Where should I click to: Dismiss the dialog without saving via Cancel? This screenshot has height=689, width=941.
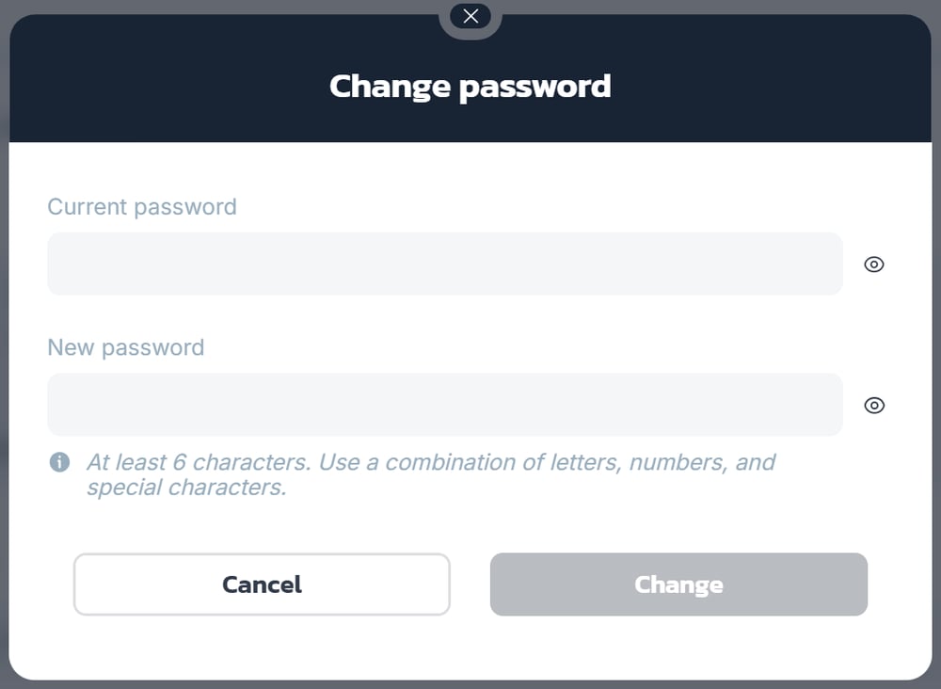262,585
